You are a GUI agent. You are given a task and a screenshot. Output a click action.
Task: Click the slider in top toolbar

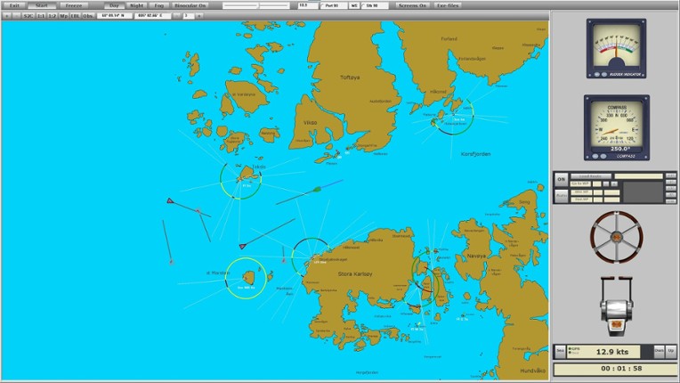pos(256,5)
